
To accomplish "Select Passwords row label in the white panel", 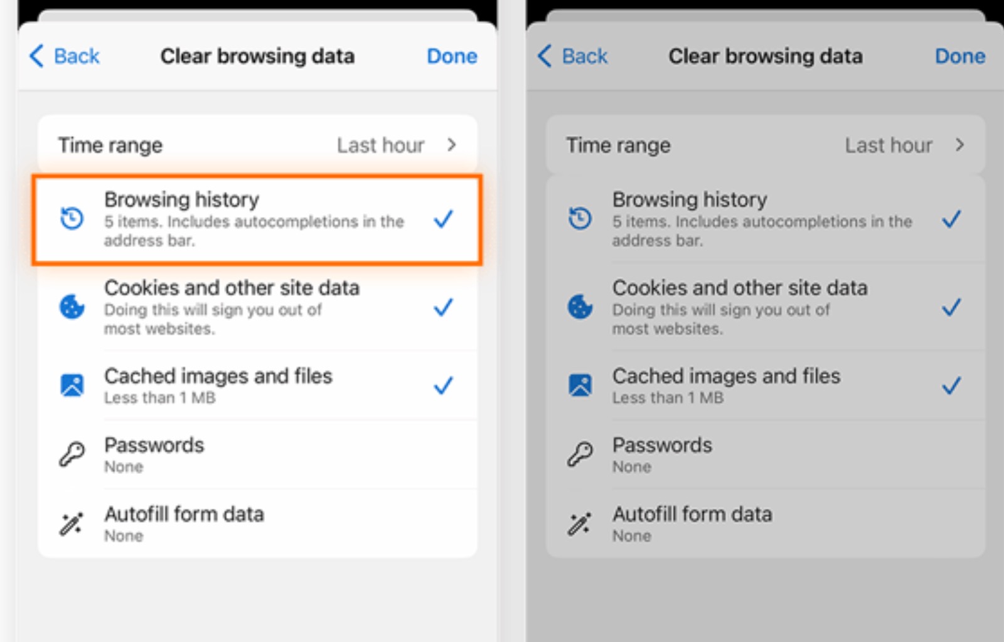I will tap(154, 445).
